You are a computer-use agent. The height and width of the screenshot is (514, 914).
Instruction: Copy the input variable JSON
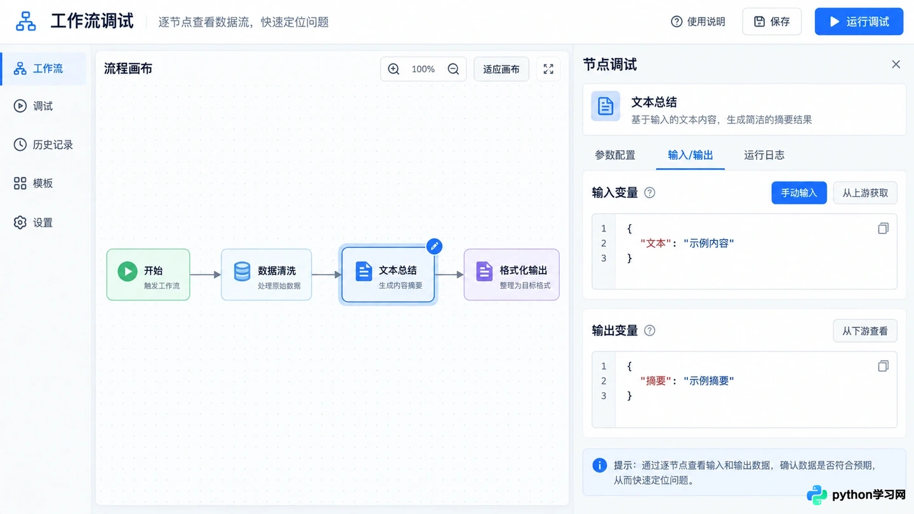[883, 228]
